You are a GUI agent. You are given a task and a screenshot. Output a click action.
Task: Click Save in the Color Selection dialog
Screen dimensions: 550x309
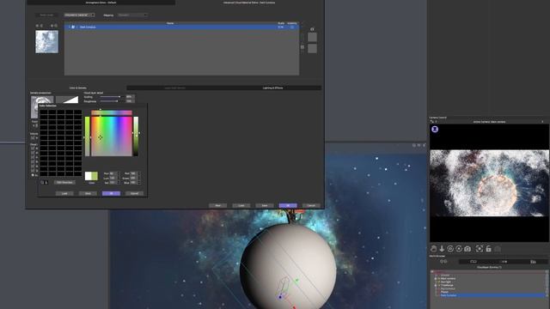point(88,193)
